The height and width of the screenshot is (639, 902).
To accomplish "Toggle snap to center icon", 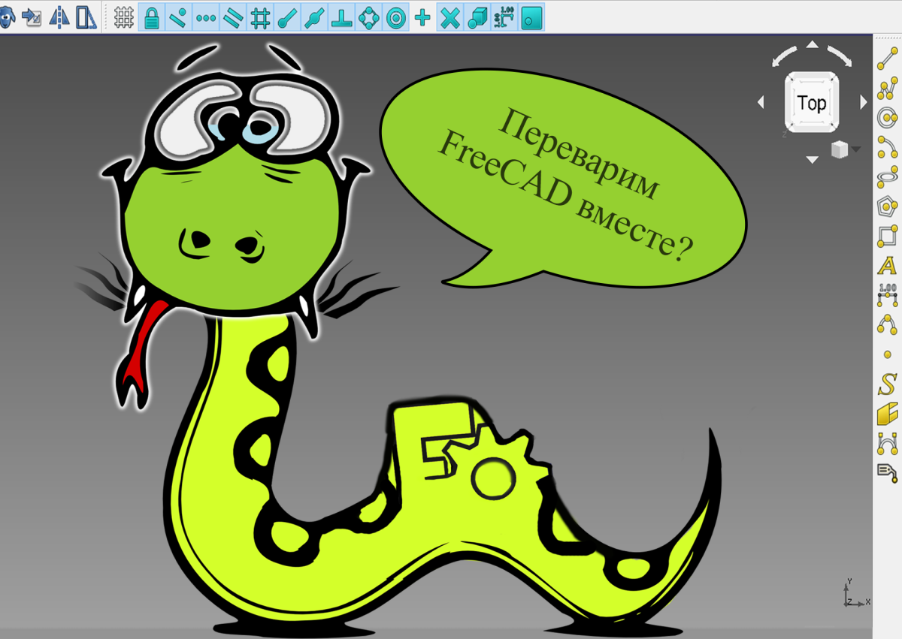I will [395, 17].
